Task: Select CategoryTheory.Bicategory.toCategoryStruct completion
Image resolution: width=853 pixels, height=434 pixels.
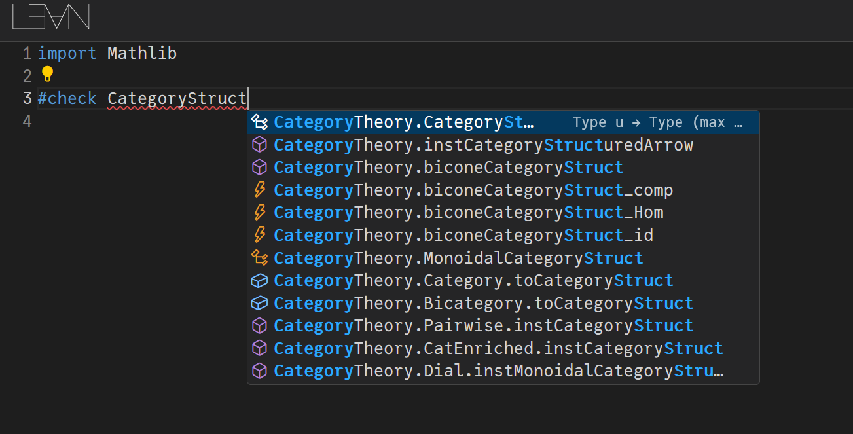Action: click(x=482, y=303)
